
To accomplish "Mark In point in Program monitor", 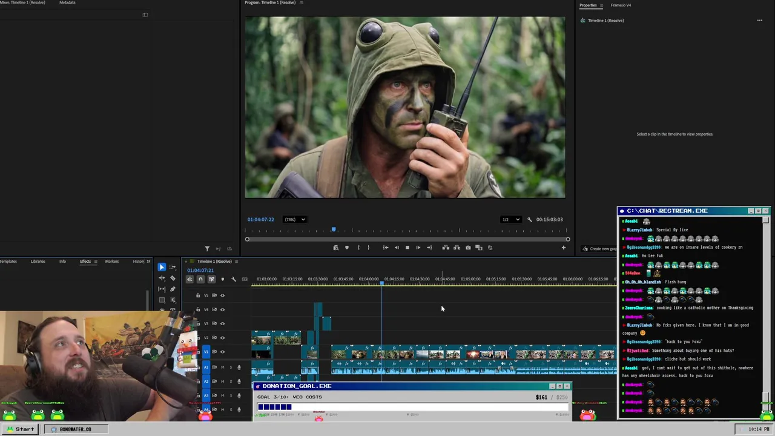I will (x=358, y=248).
